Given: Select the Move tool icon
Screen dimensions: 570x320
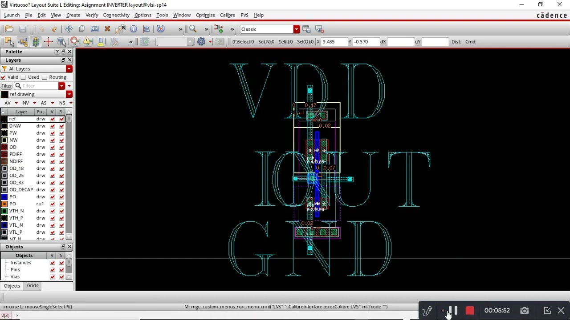Looking at the screenshot, I should 68,29.
